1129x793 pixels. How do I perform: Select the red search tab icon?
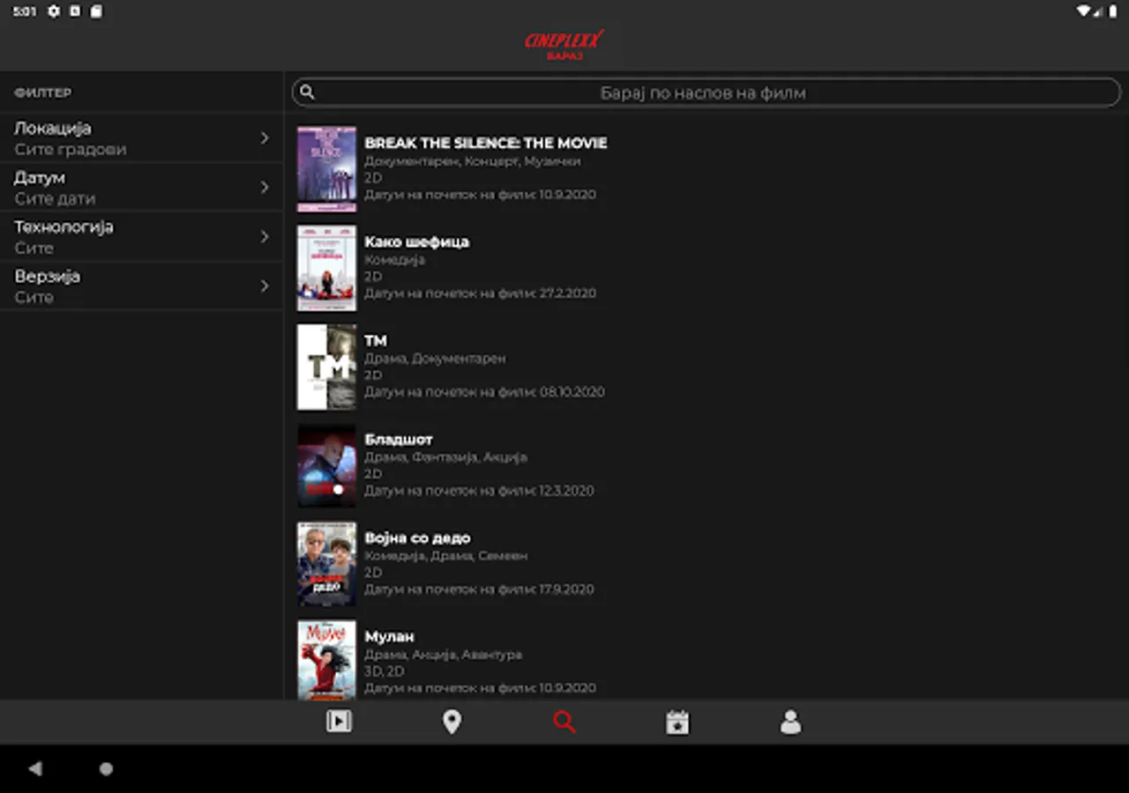tap(564, 722)
